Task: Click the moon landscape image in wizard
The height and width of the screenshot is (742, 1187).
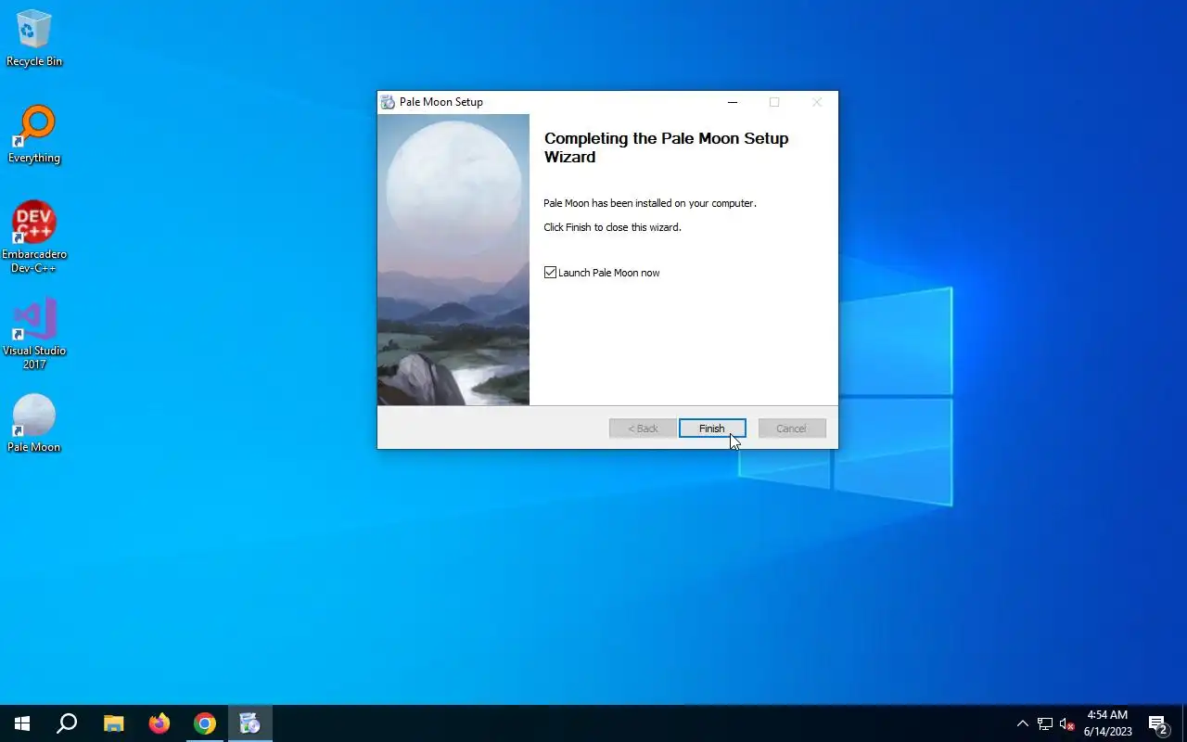Action: click(453, 260)
